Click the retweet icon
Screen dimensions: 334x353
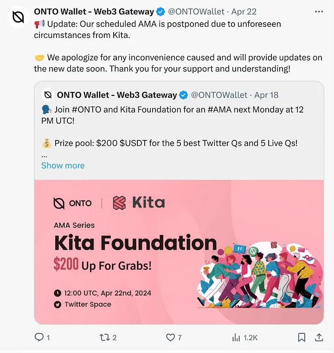point(105,337)
